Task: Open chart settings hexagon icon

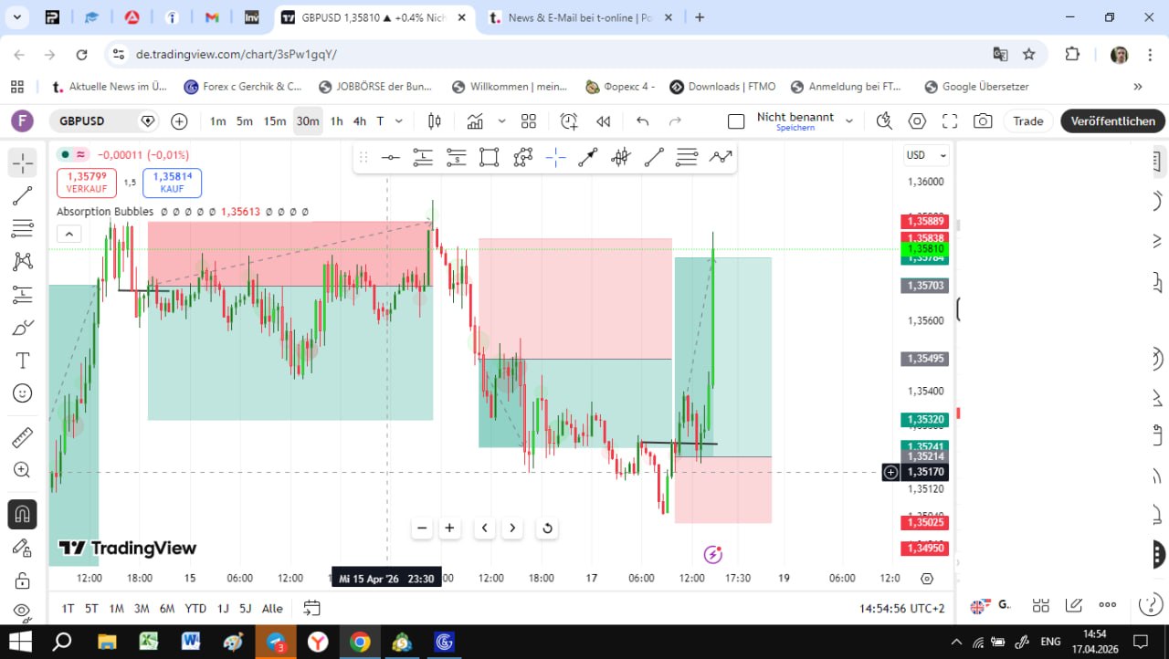Action: [x=917, y=121]
